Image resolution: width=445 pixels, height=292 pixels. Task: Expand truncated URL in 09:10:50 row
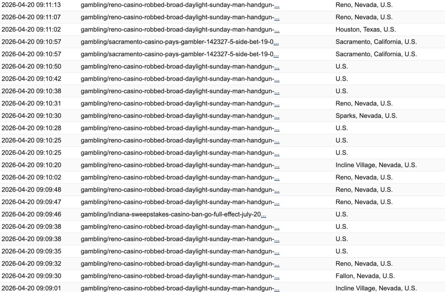(277, 67)
